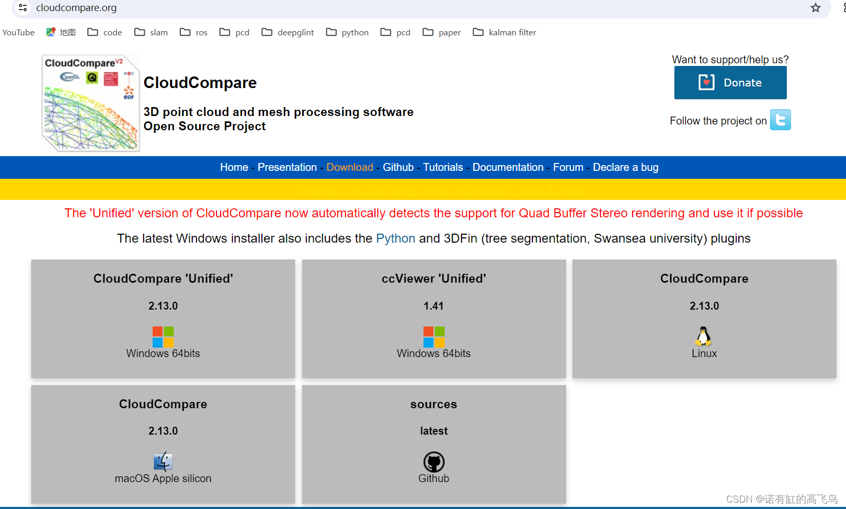Click the 'Follow the project on' text
Image resolution: width=846 pixels, height=509 pixels.
[x=718, y=121]
